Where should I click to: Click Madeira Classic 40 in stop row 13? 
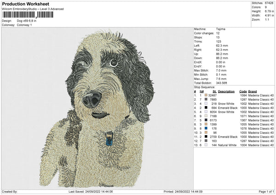click(x=261, y=145)
